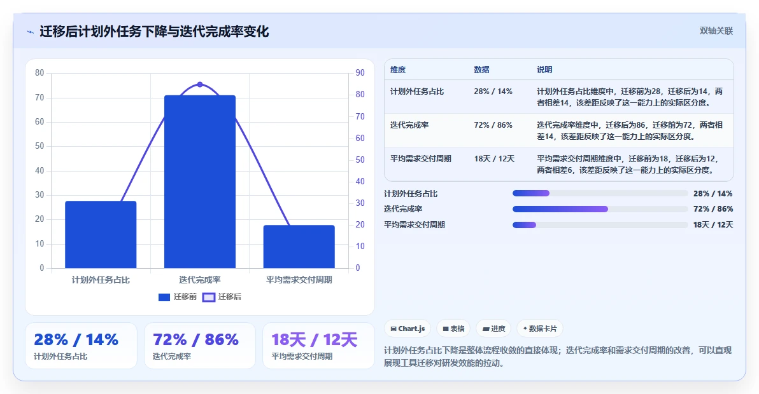Toggle the 迁移前 legend item
The height and width of the screenshot is (394, 759).
(178, 297)
